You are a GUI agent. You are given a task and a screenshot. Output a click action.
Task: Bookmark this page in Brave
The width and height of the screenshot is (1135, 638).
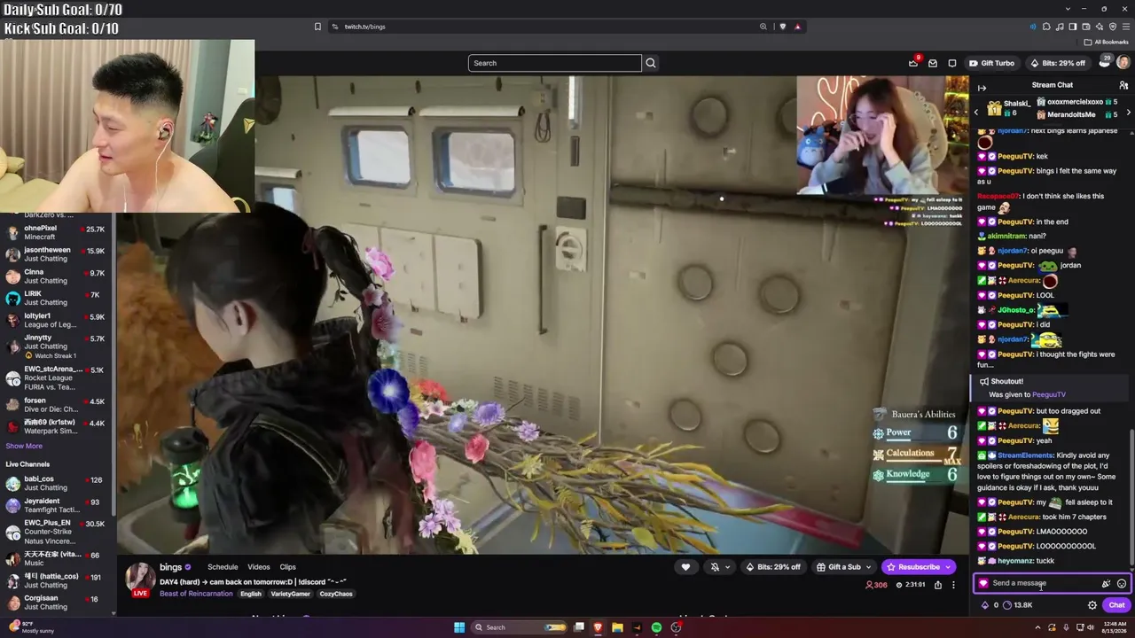pyautogui.click(x=317, y=27)
